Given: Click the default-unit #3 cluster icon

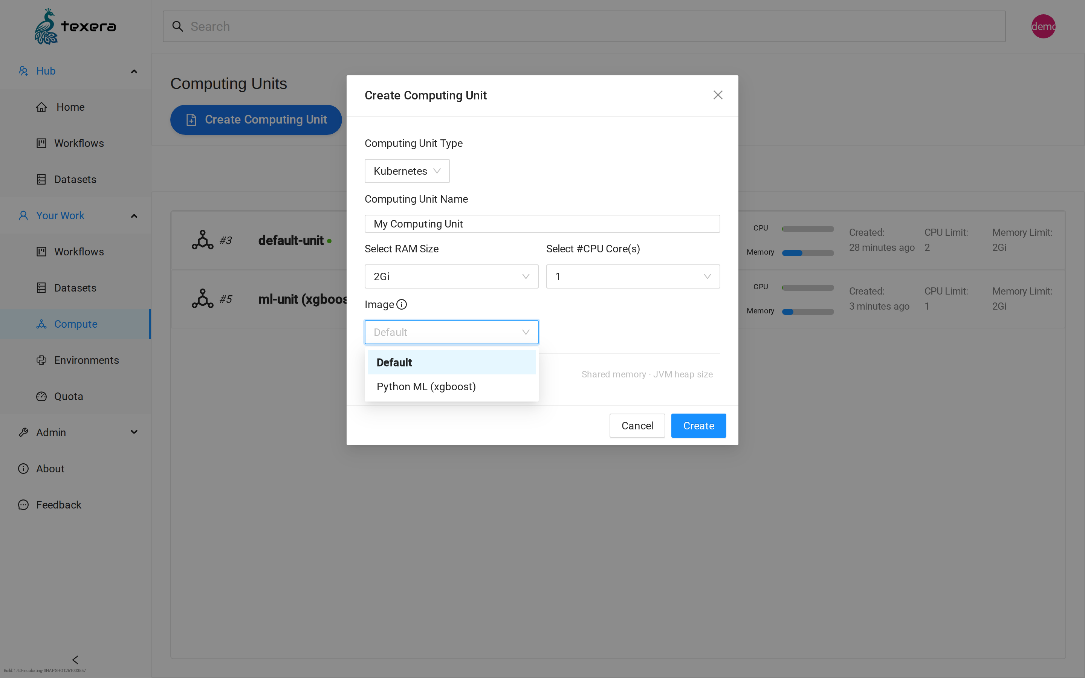Looking at the screenshot, I should tap(203, 240).
